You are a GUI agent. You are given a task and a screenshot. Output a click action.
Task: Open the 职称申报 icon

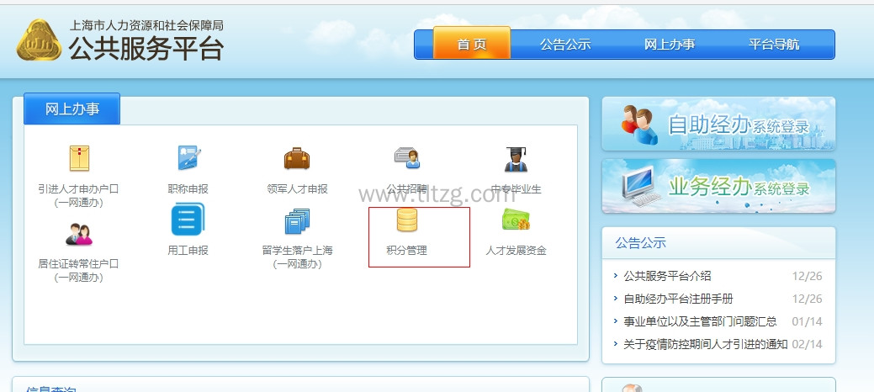[x=188, y=158]
